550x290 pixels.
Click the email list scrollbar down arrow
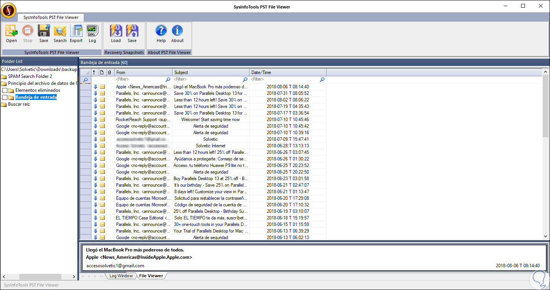pos(546,236)
